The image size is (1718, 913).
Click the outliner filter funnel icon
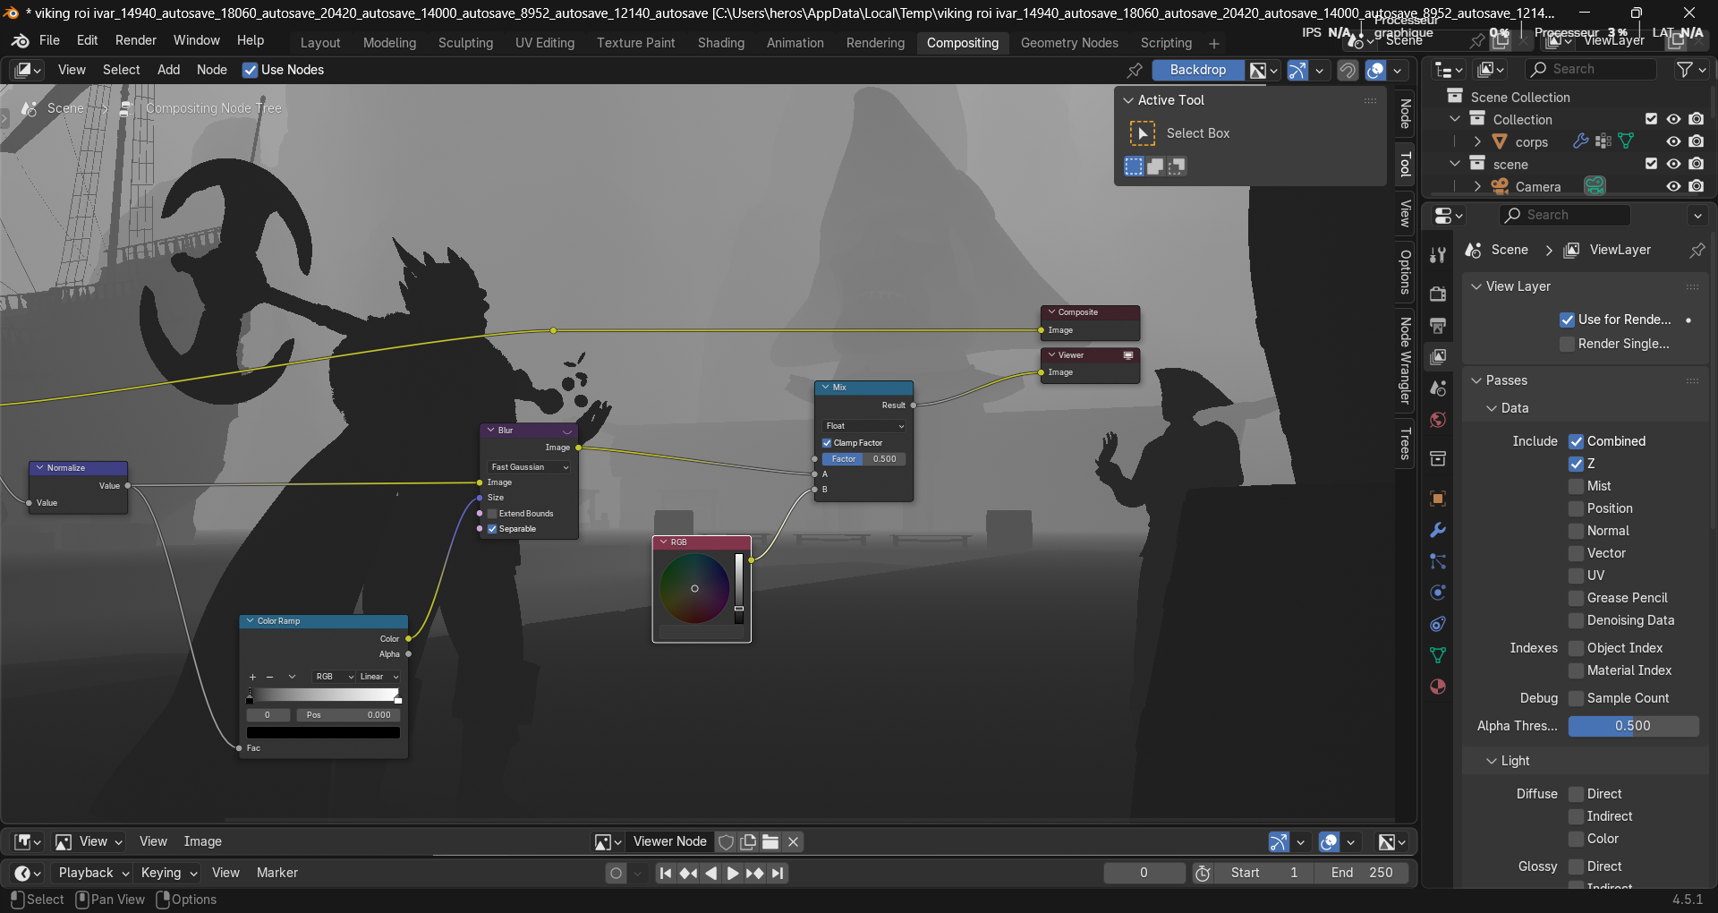1685,69
